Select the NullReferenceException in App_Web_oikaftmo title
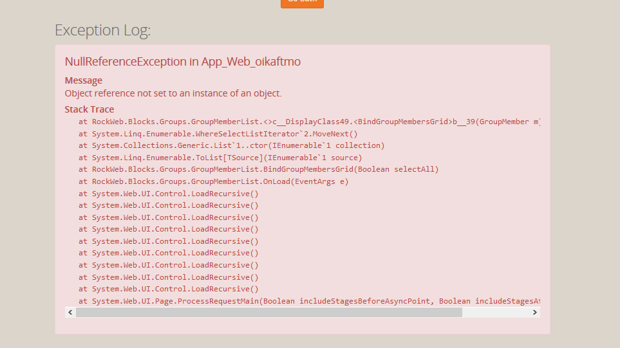Viewport: 620px width, 348px height. coord(182,62)
